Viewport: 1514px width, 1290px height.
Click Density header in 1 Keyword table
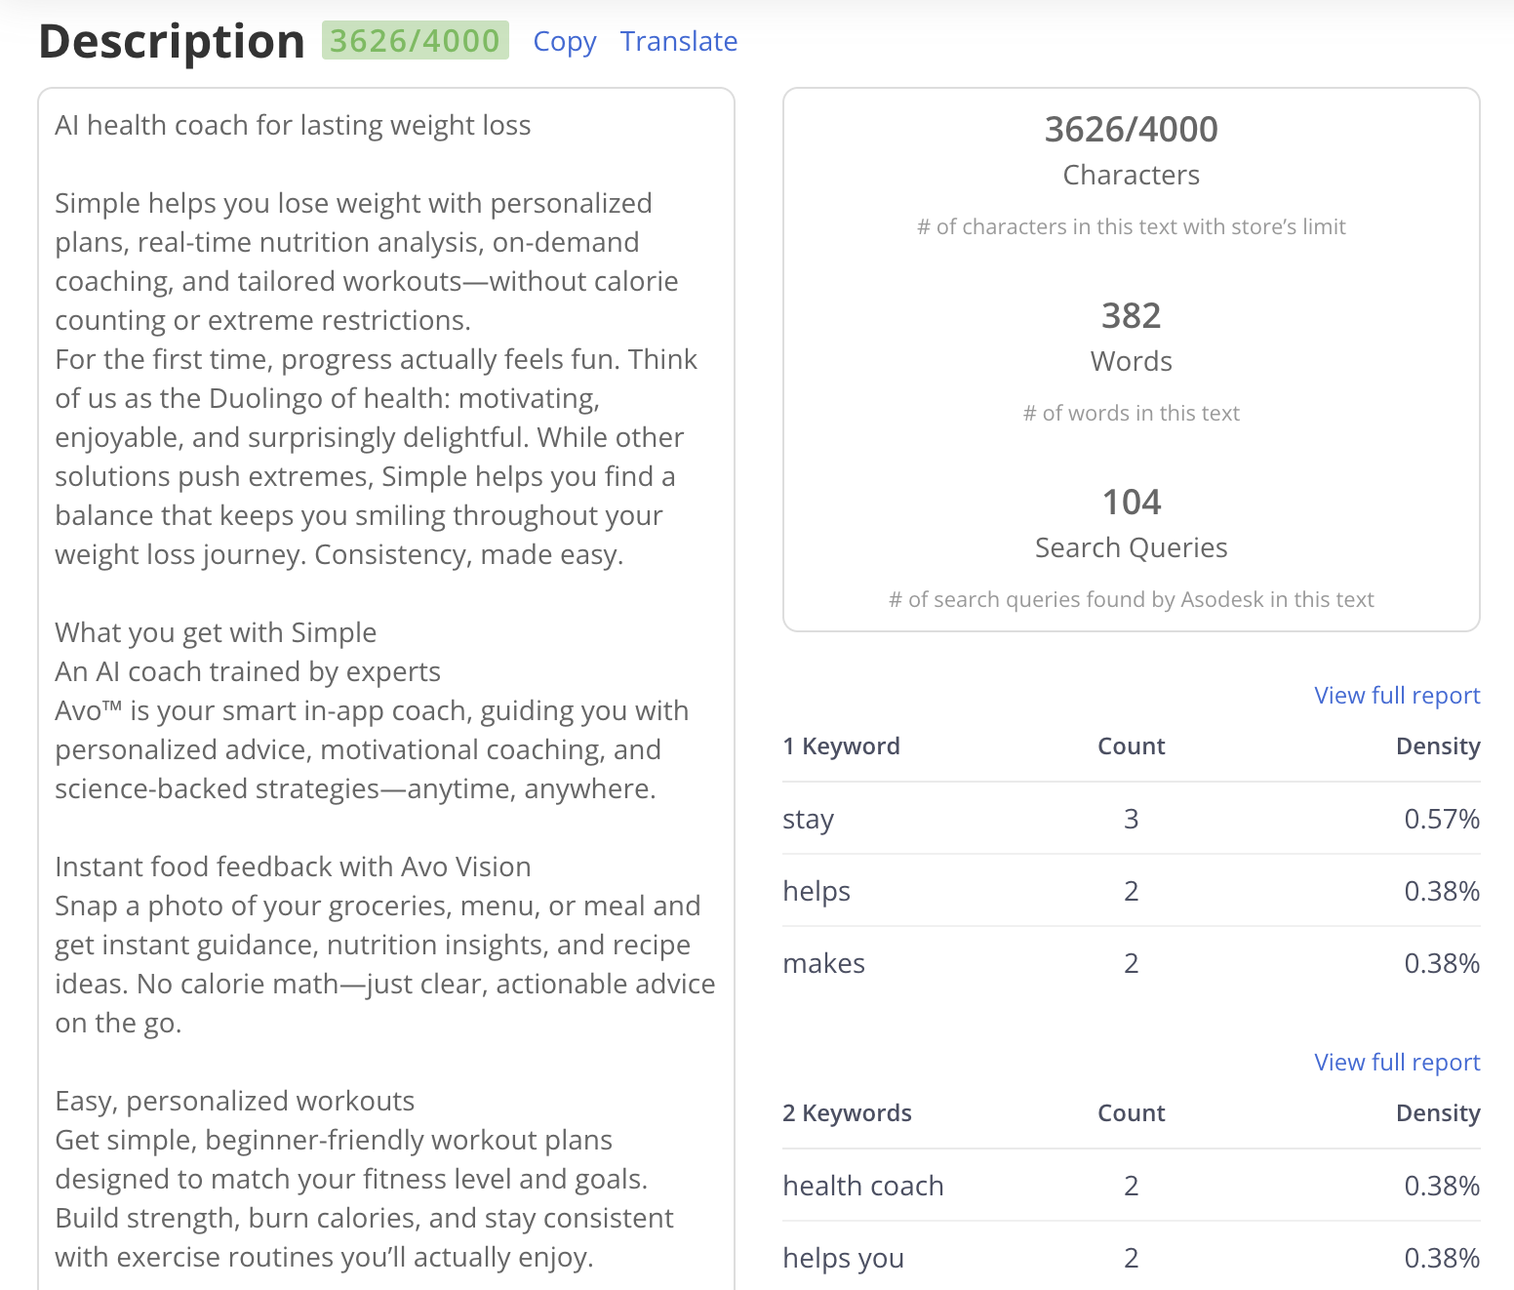[1437, 746]
